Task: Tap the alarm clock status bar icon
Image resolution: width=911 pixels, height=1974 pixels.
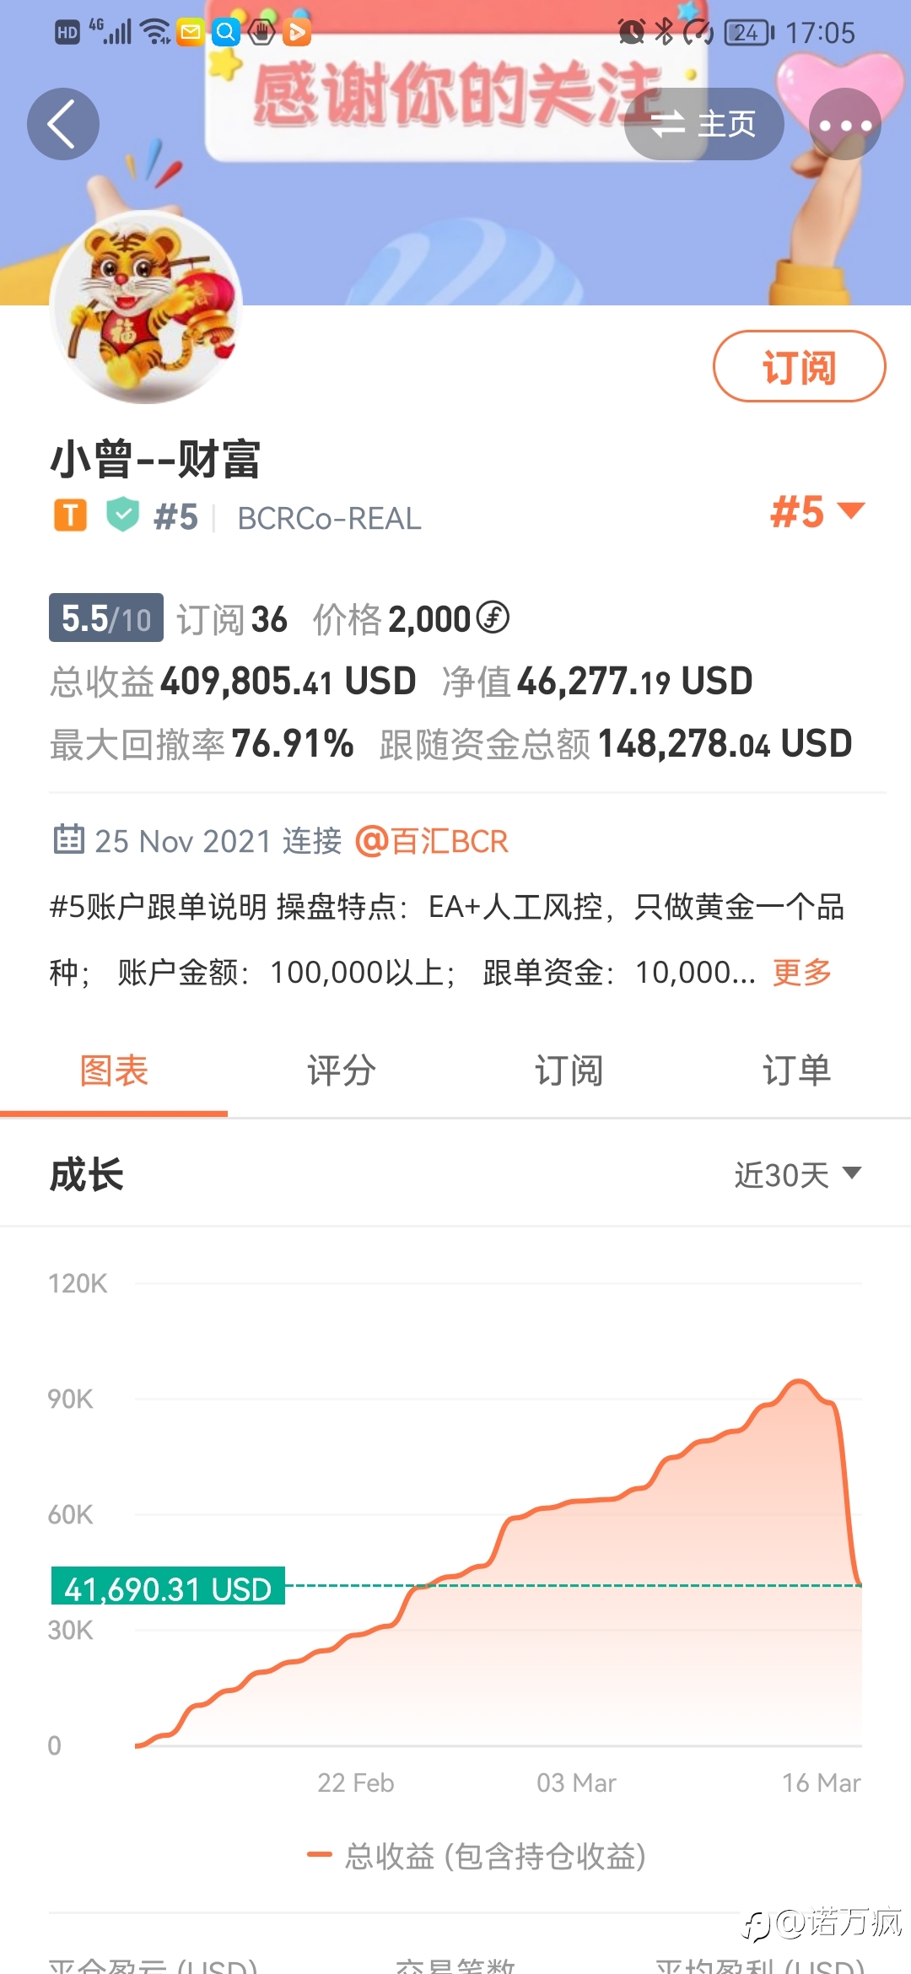Action: click(631, 32)
